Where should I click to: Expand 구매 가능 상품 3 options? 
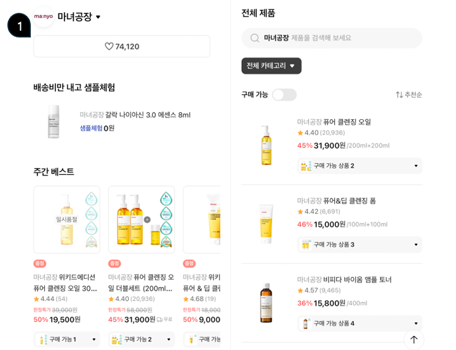pos(359,244)
